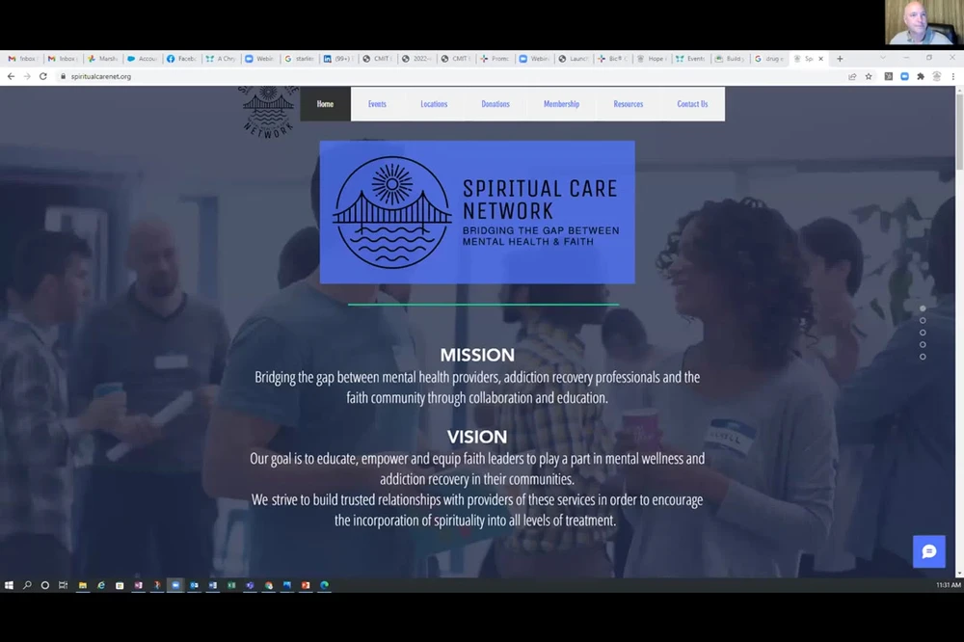Go back with the browser back arrow
Image resolution: width=964 pixels, height=642 pixels.
pyautogui.click(x=11, y=76)
